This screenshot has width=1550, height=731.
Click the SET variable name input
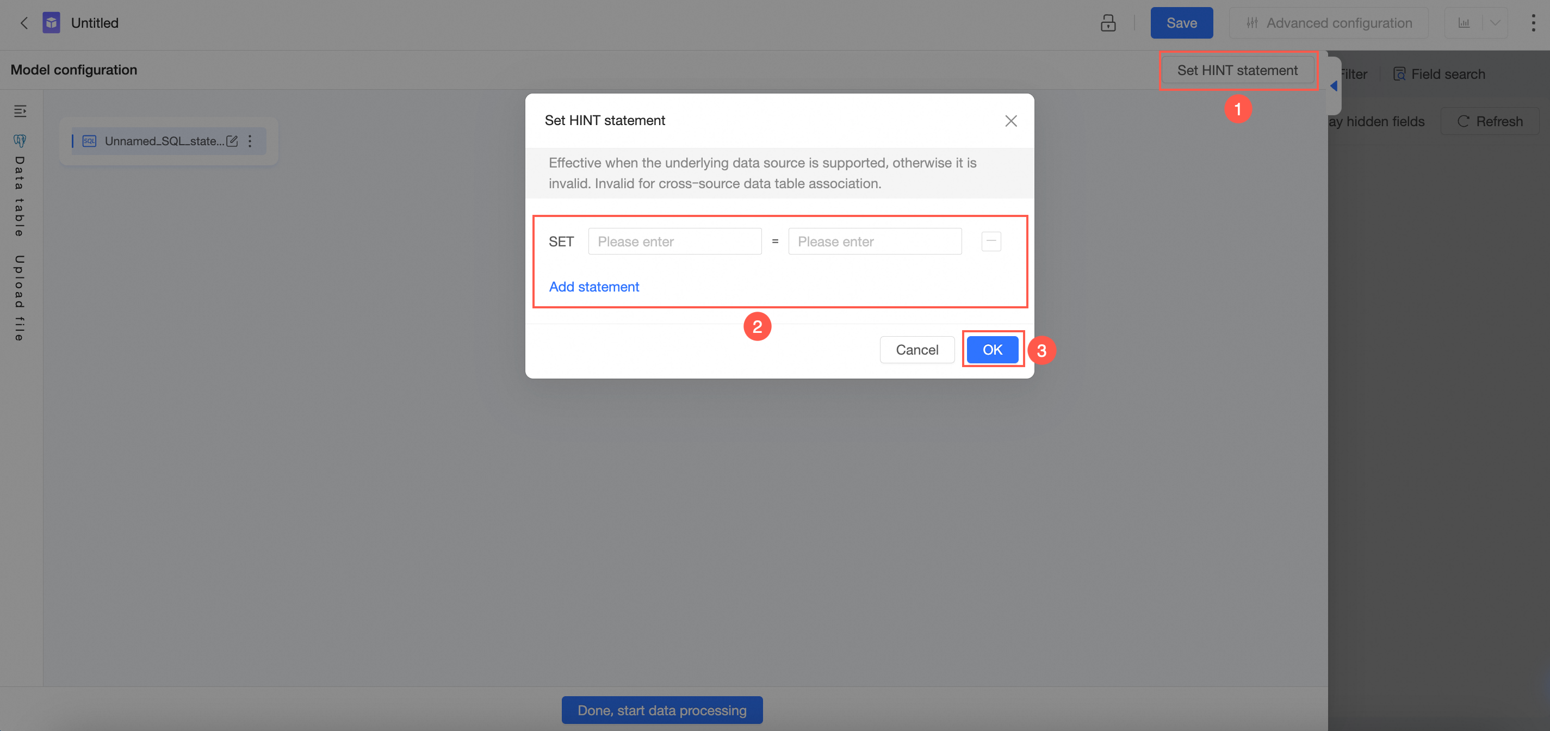[674, 241]
